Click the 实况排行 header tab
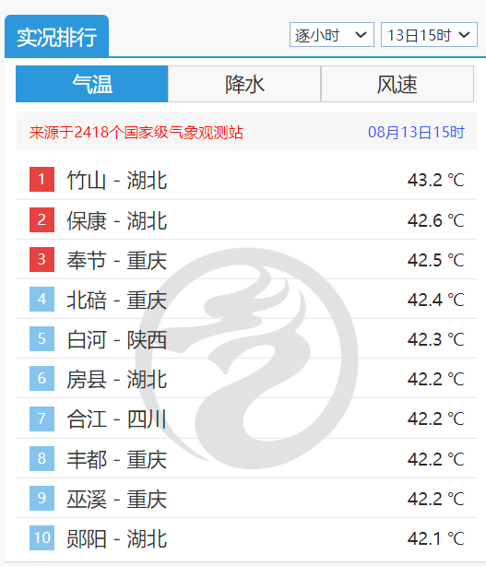Screen dimensions: 486x566 [x=56, y=36]
